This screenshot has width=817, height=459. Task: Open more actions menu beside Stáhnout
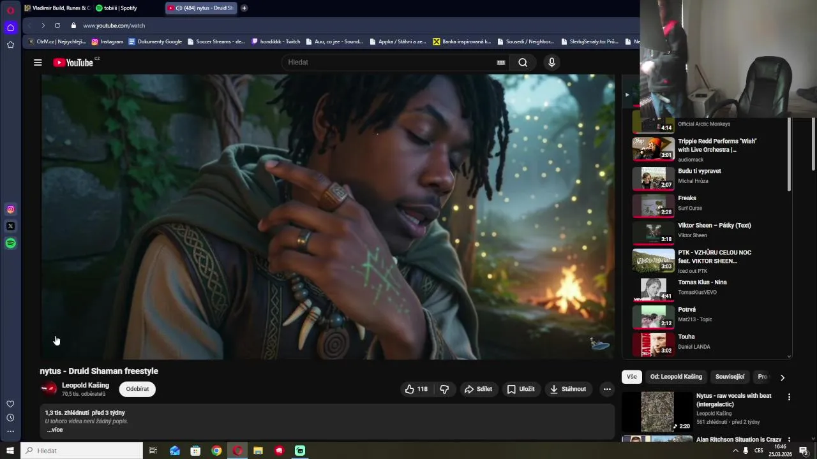pos(607,389)
